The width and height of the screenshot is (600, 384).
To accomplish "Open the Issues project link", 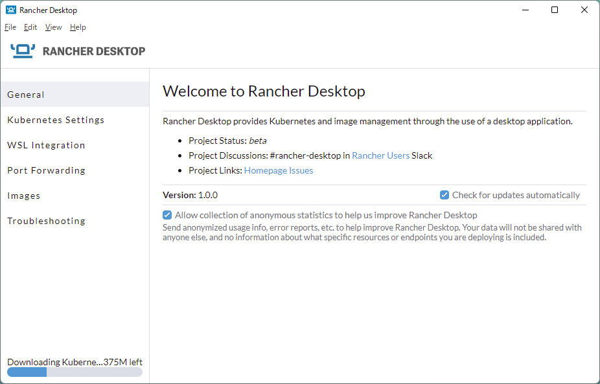I will pos(301,170).
